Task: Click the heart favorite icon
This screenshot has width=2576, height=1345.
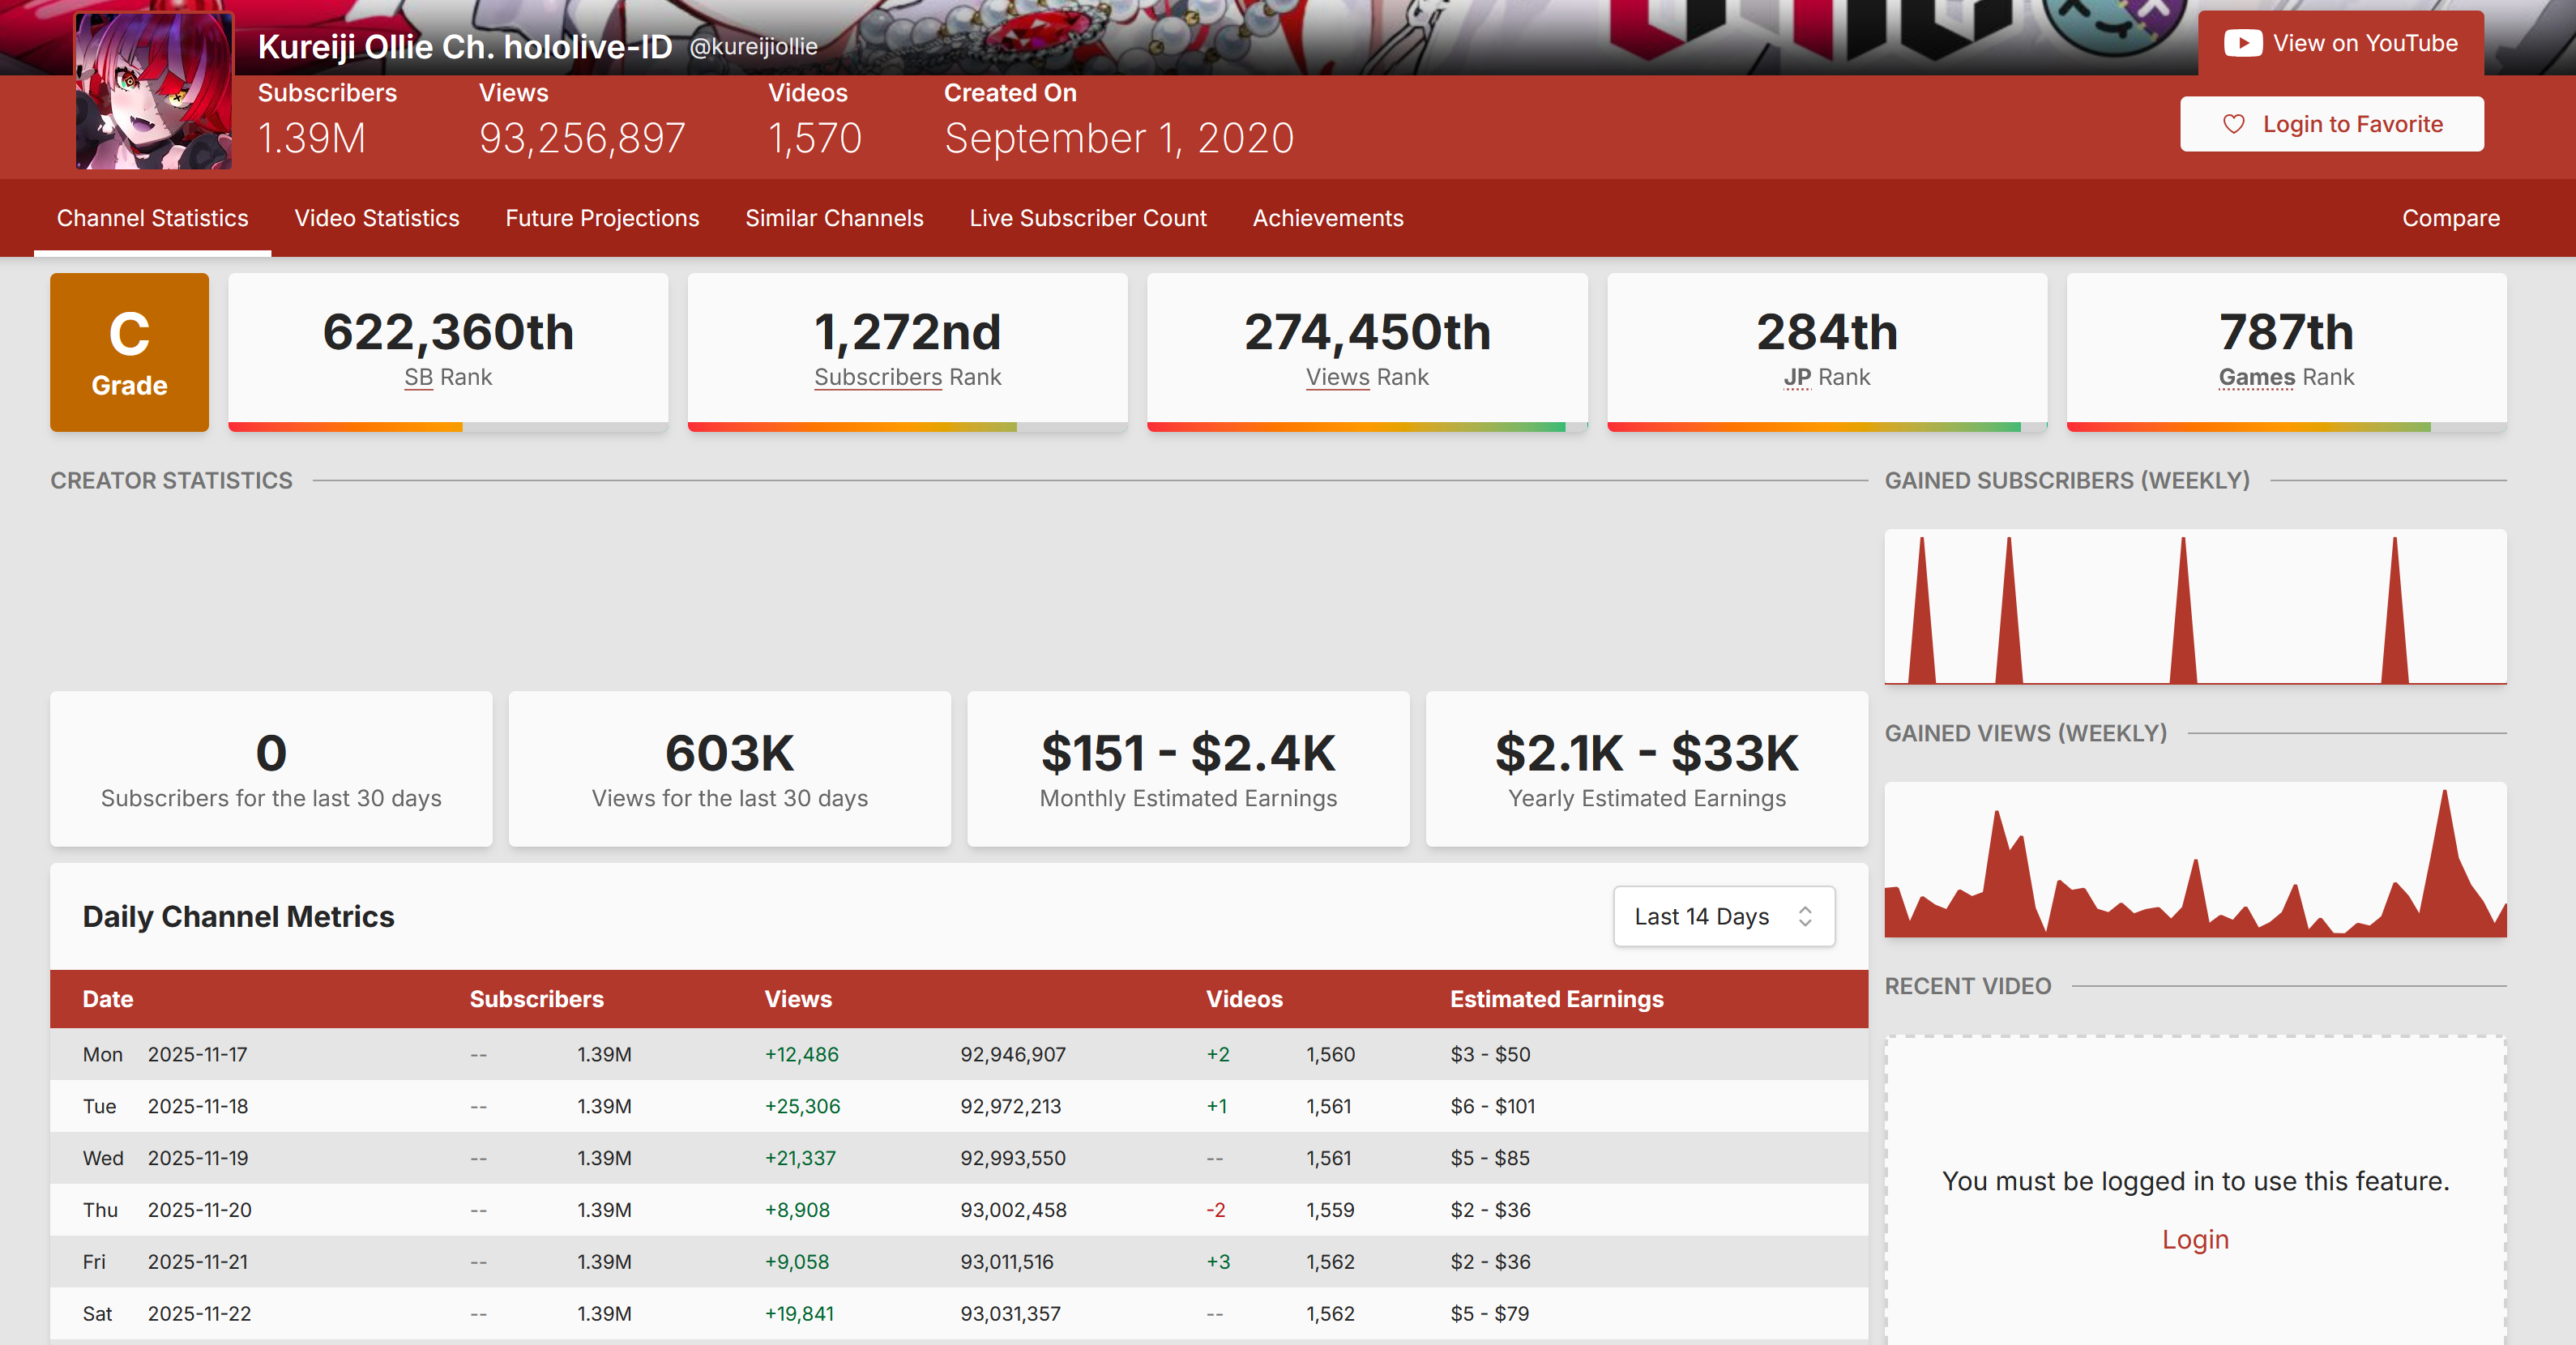Action: pyautogui.click(x=2233, y=124)
